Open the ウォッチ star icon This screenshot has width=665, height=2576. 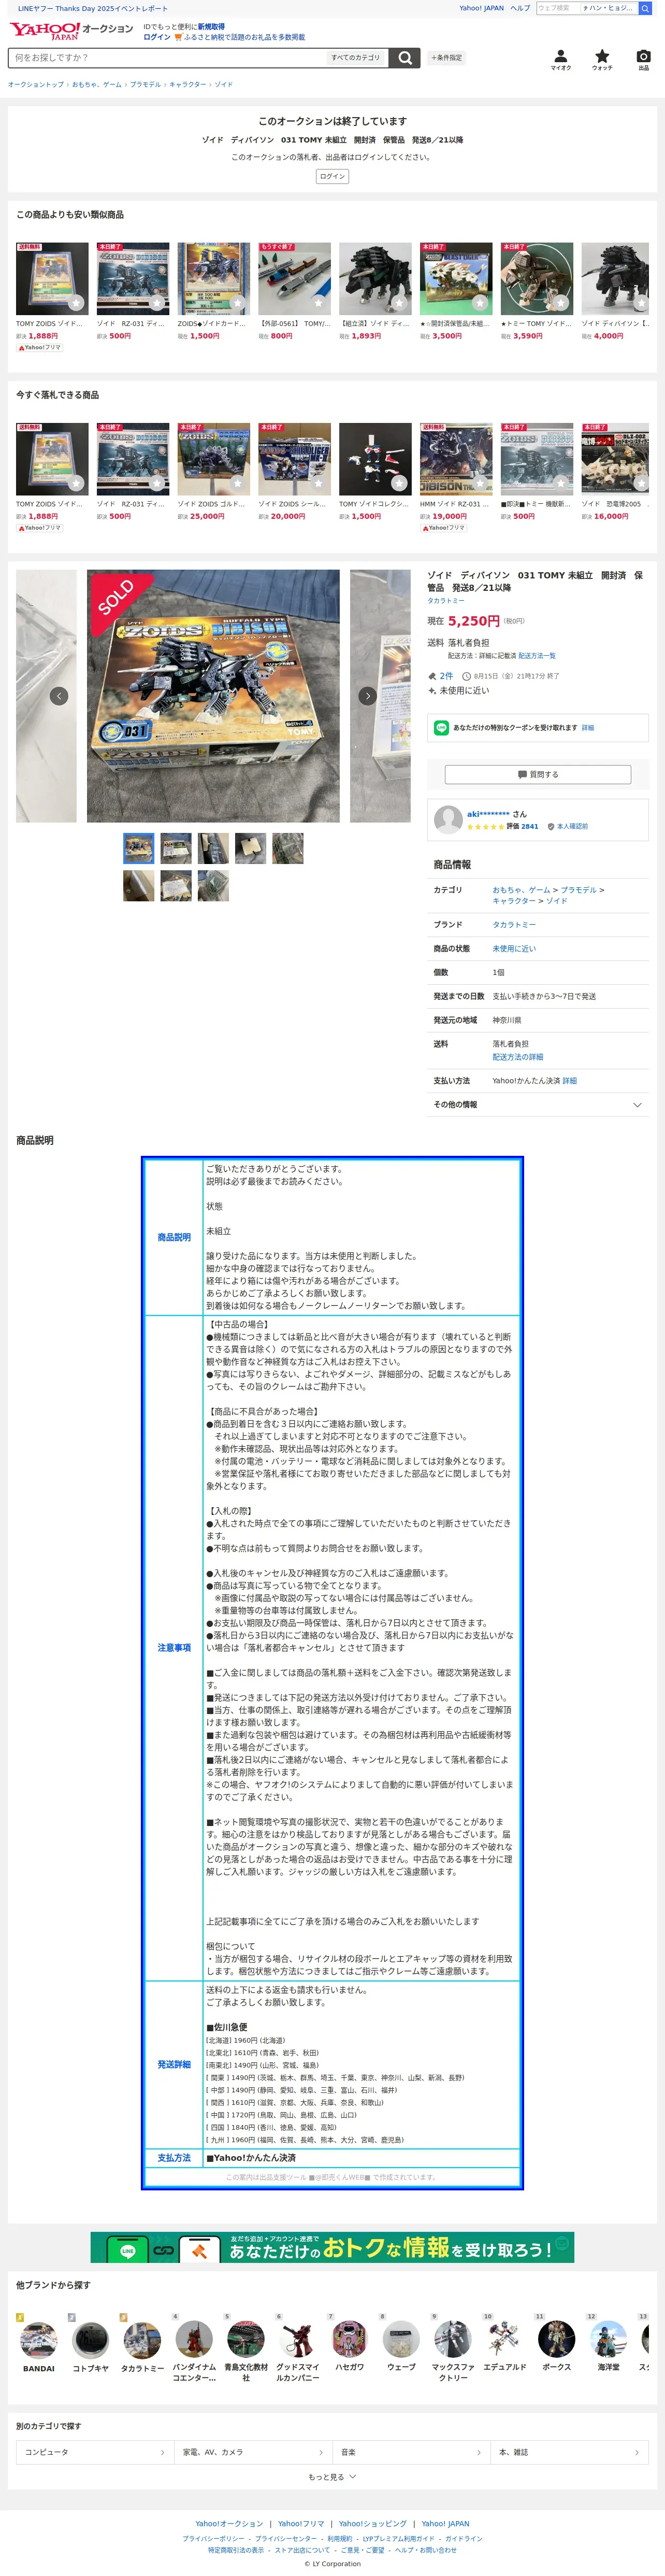tap(602, 60)
